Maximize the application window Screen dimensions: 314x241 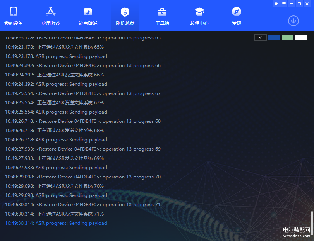coord(299,4)
